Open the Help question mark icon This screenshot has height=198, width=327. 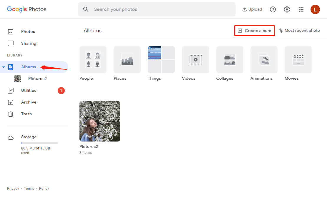(273, 9)
